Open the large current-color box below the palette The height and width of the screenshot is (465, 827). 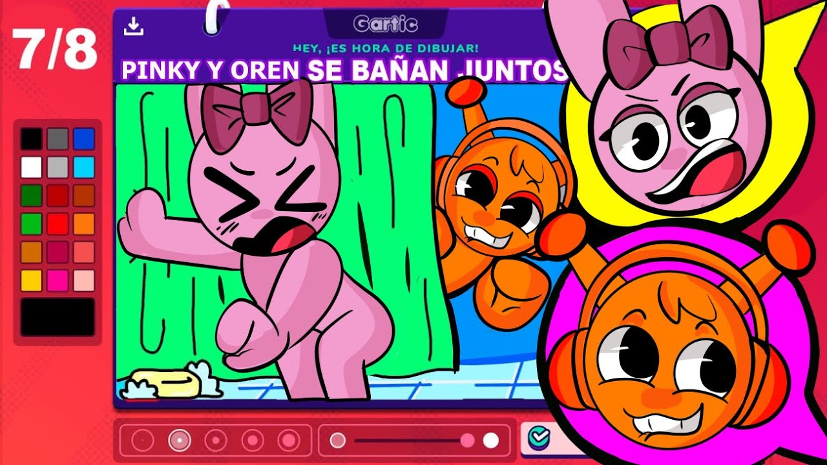(x=58, y=316)
